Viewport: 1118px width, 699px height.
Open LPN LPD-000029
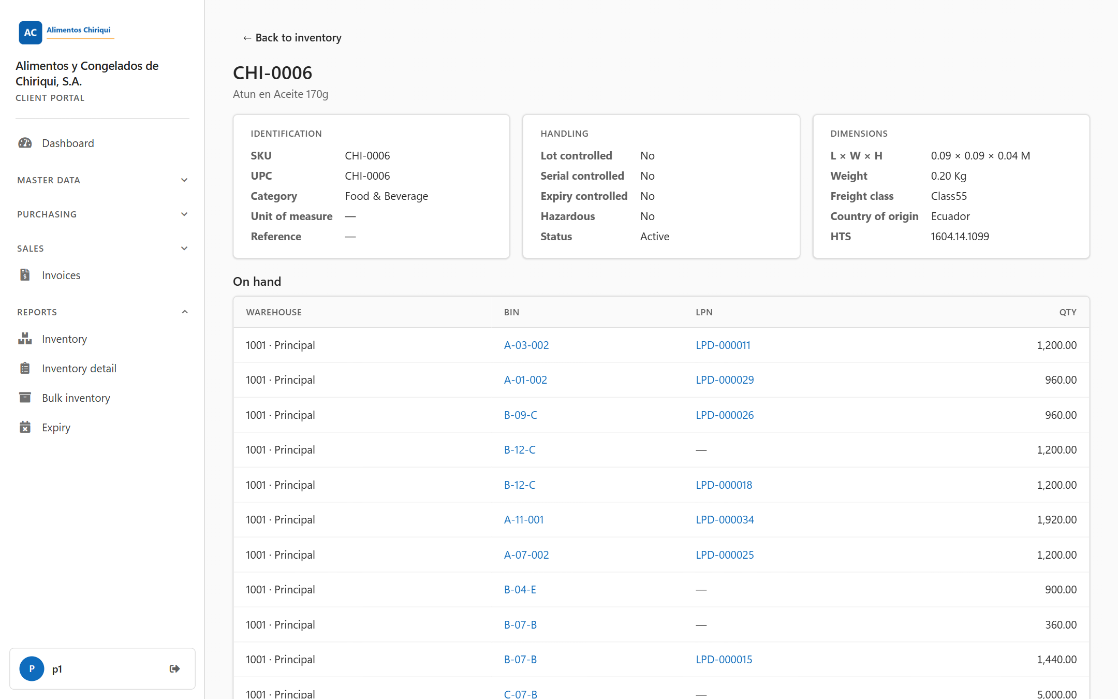(x=725, y=380)
